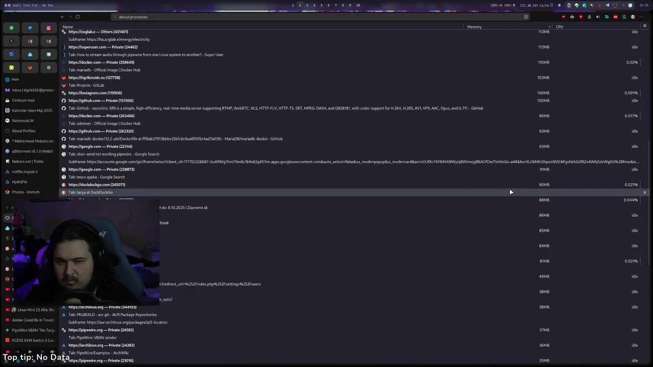Click the 23:35 clock in top bar
The width and height of the screenshot is (653, 367).
(x=644, y=5)
